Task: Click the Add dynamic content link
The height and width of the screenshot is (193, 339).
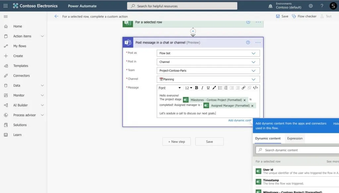Action: (240, 120)
